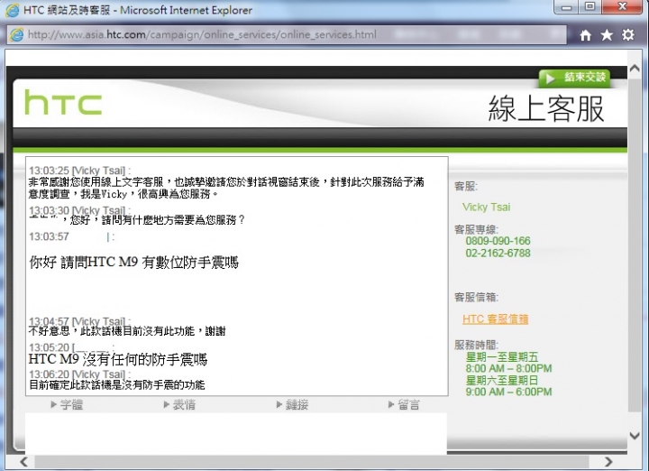Click agent name Vicky Tsai in sidebar

487,208
